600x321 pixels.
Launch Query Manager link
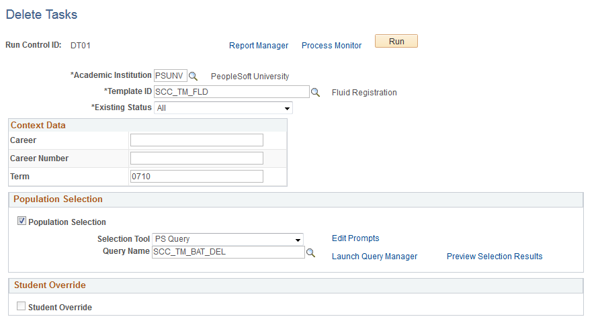pyautogui.click(x=375, y=257)
